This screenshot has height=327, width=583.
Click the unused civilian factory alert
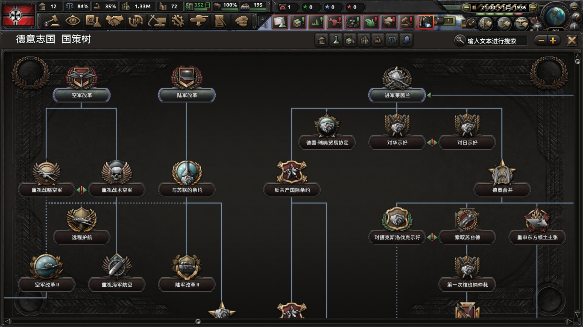point(298,22)
